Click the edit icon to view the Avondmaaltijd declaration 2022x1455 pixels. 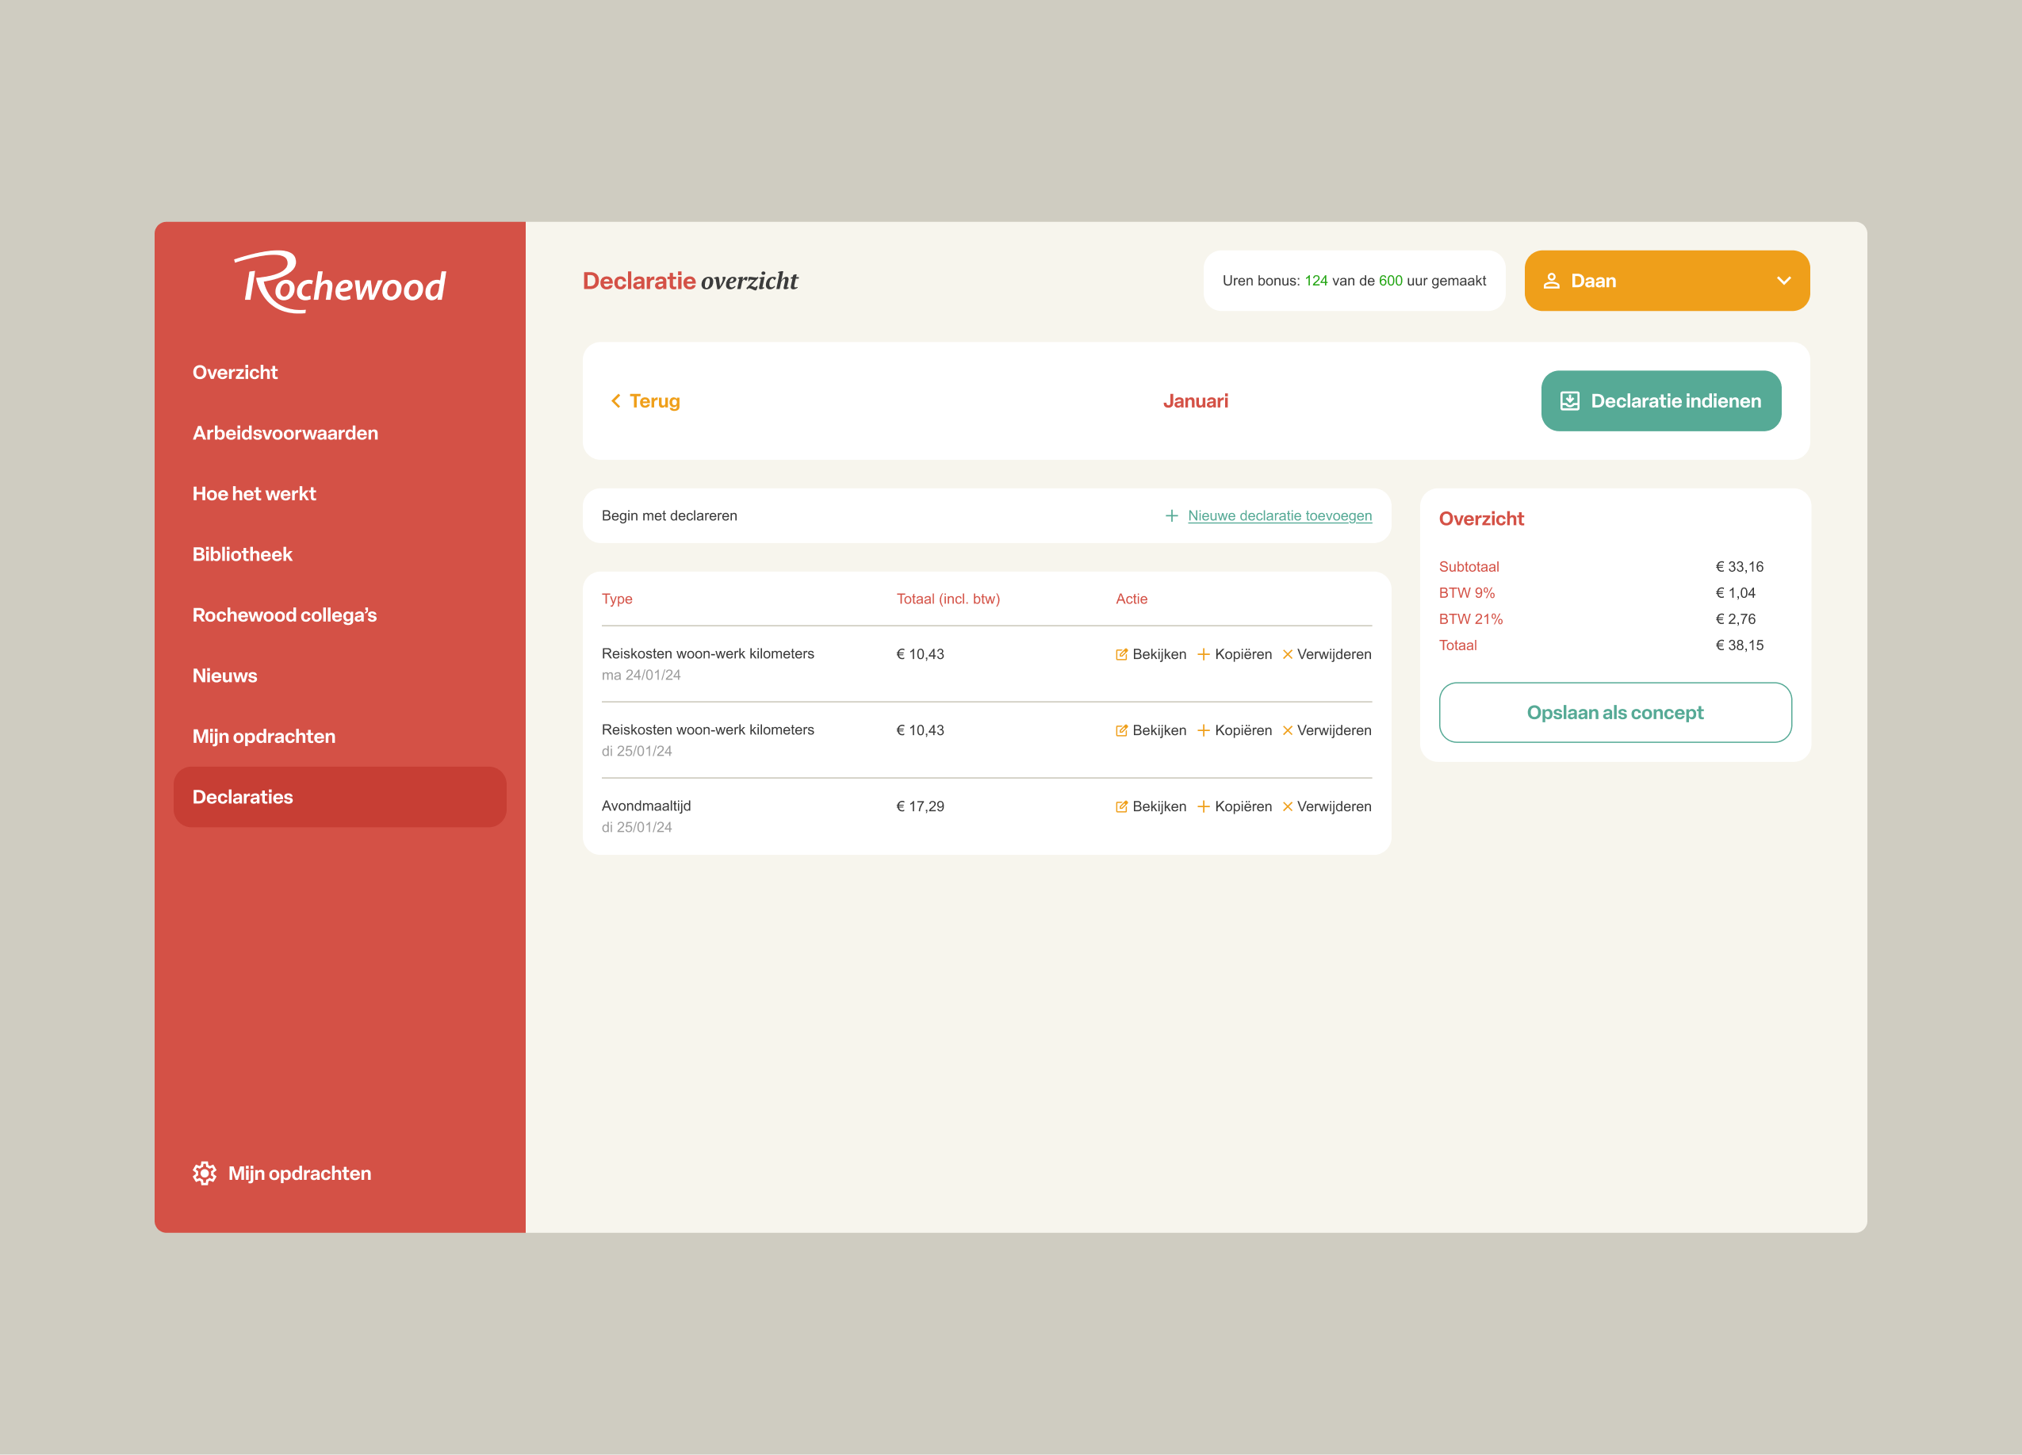tap(1121, 806)
